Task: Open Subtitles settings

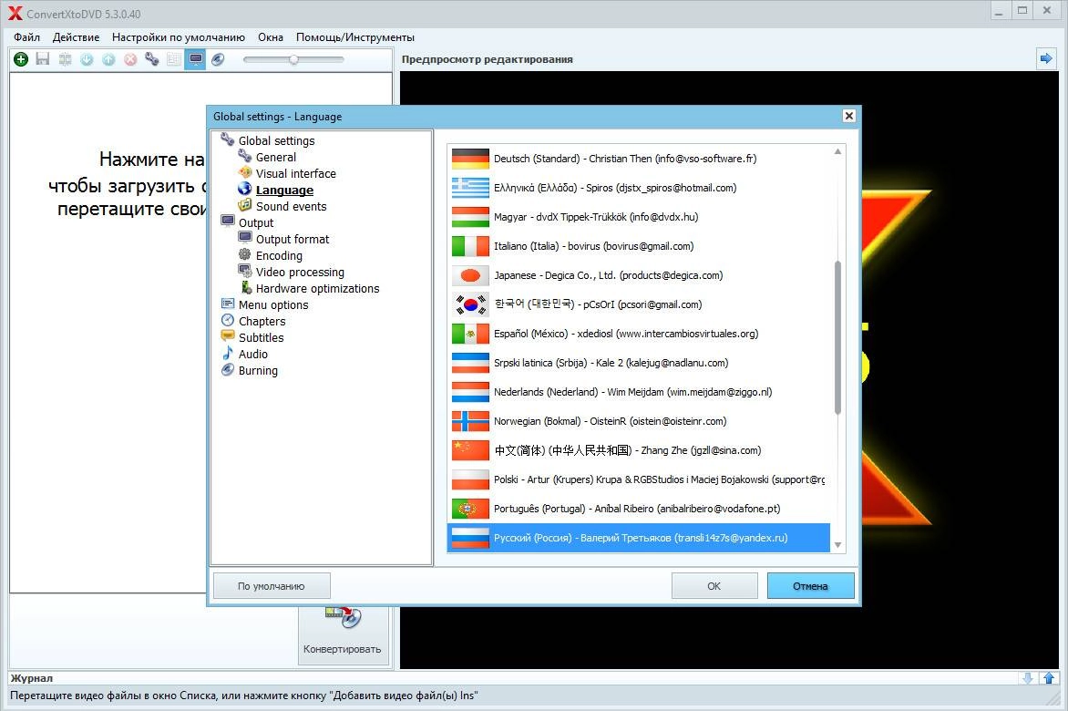Action: (x=261, y=338)
